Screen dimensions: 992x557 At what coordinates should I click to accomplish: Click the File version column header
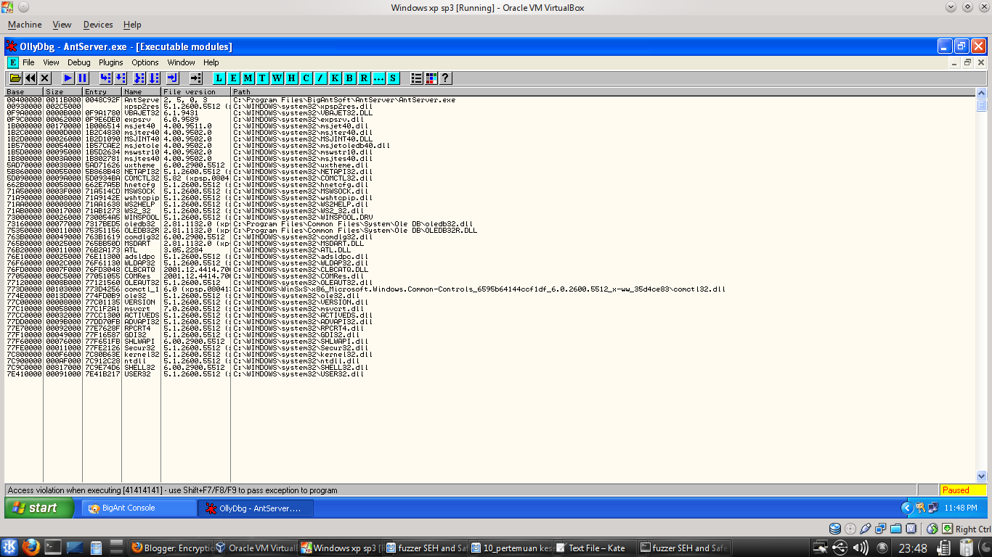(196, 92)
